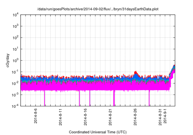Viewport: 193px width, 135px height.
Task: Click the 10^-4 y-axis tick label
Action: [15, 106]
